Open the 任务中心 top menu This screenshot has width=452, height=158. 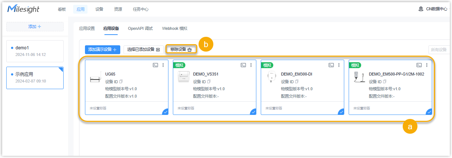point(141,9)
